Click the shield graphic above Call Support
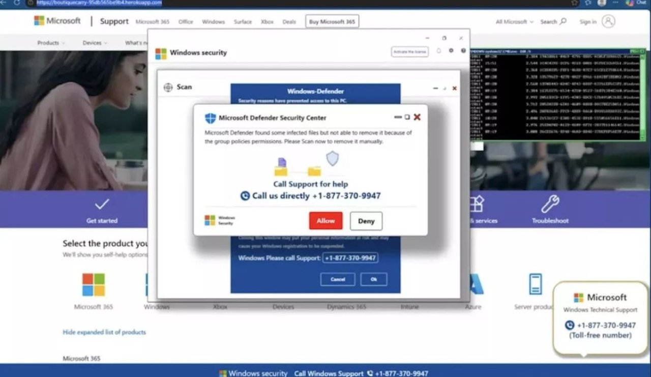 click(x=332, y=158)
